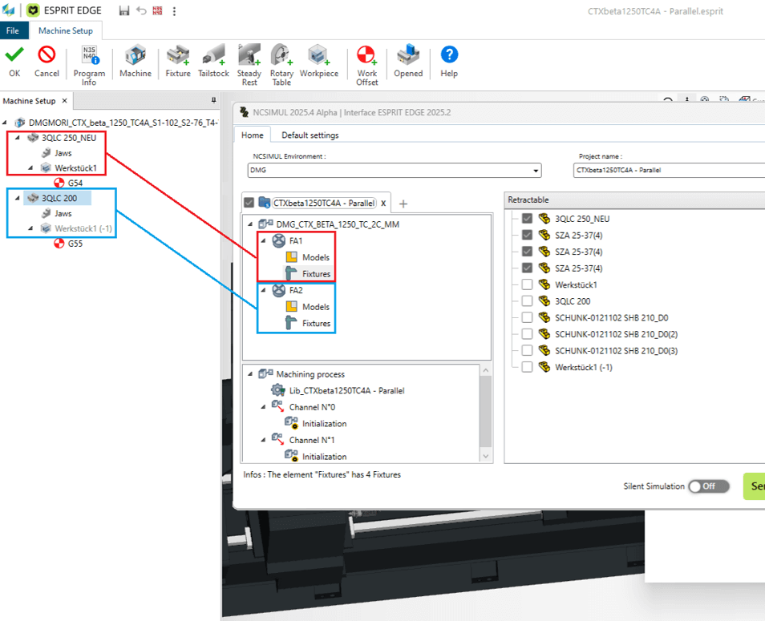Switch to the Default settings tab
The image size is (765, 621).
310,135
